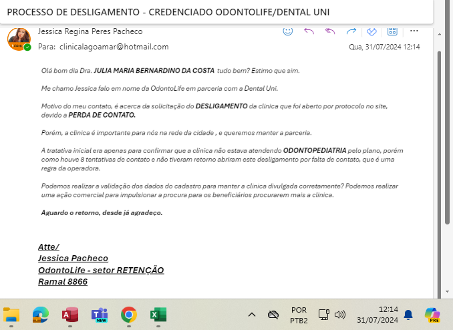Forward this email message
Screen dimensions: 453x330
pos(351,31)
